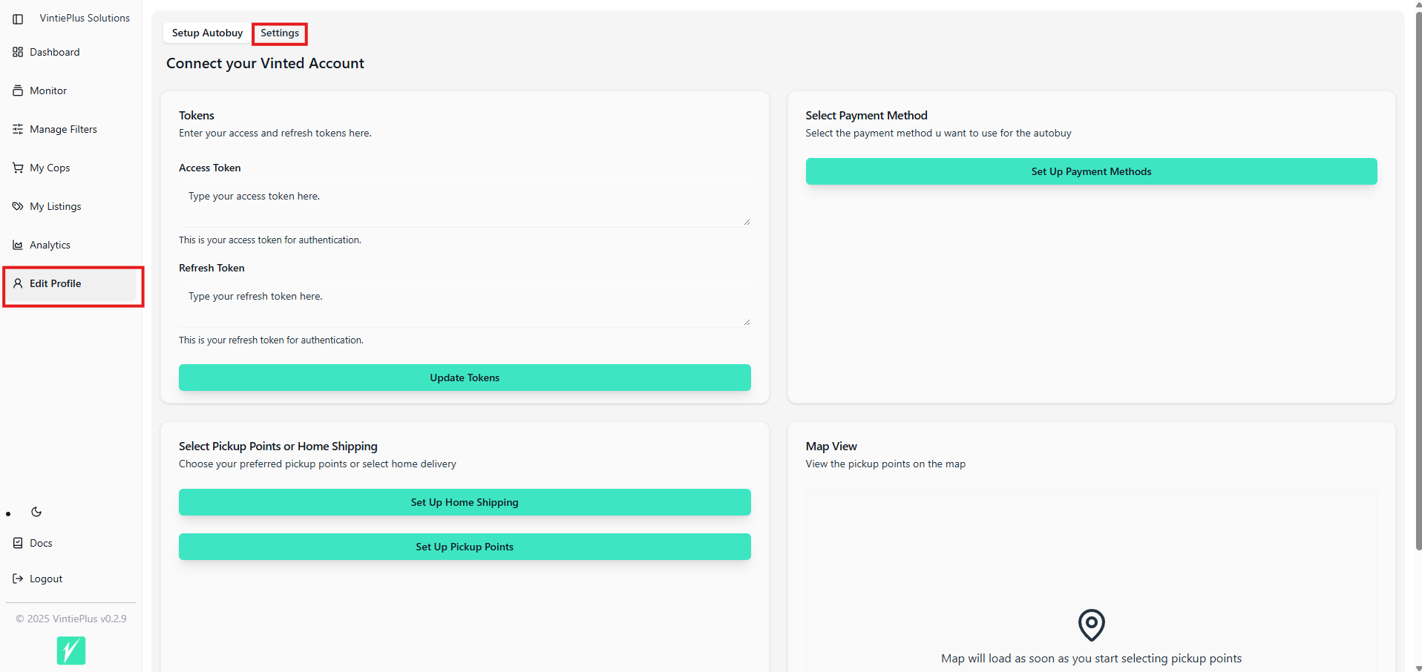
Task: Click the Refresh Token resize handle
Action: click(747, 322)
